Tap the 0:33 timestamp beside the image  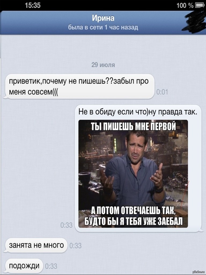67,225
